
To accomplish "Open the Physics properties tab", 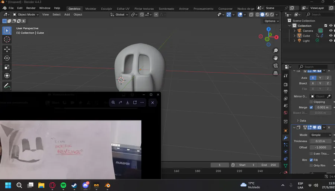I will click(285, 152).
